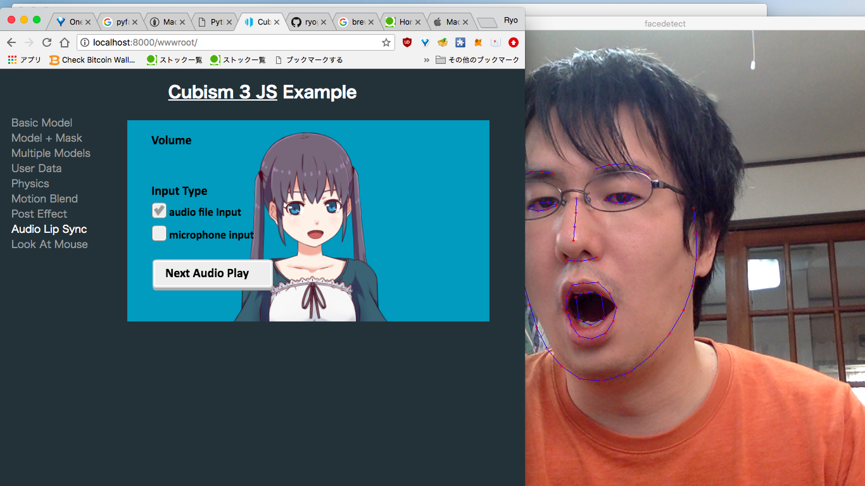The image size is (865, 486).
Task: Click the browser forward arrow
Action: (x=28, y=42)
